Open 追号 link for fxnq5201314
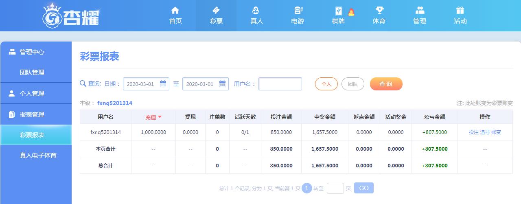521x204 pixels. (x=485, y=132)
